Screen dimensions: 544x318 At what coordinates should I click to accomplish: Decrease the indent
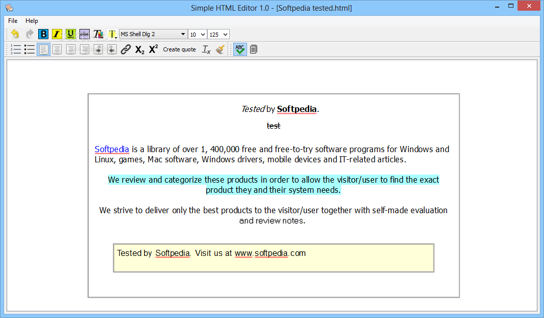pyautogui.click(x=112, y=49)
